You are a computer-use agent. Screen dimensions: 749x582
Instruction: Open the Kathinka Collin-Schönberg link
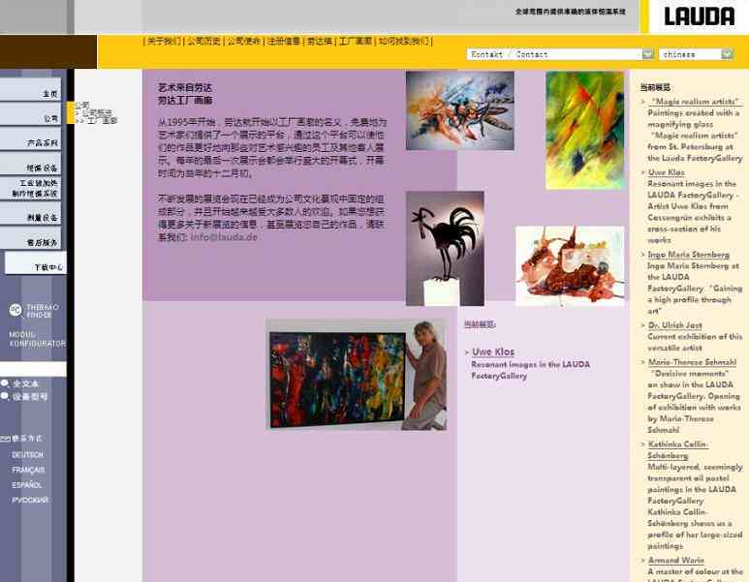pyautogui.click(x=678, y=449)
